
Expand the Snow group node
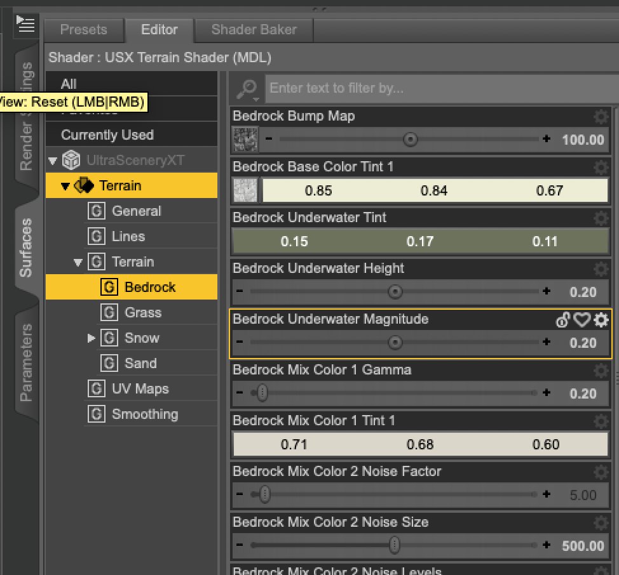(91, 338)
